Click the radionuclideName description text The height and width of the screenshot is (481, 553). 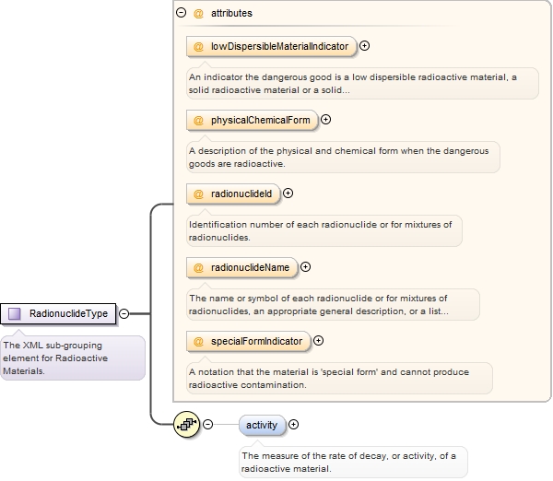[x=319, y=305]
